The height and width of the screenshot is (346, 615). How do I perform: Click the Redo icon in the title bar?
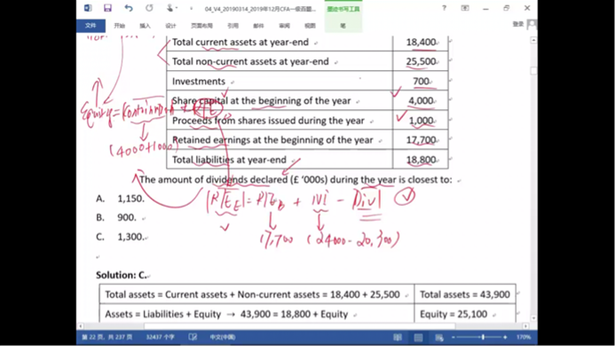(149, 8)
